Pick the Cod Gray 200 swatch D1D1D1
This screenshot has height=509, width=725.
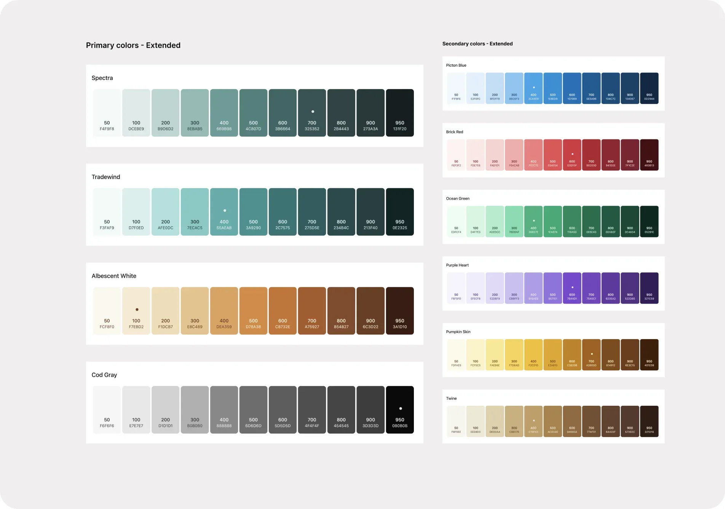[x=165, y=410]
